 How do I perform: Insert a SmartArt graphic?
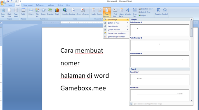click(50, 12)
